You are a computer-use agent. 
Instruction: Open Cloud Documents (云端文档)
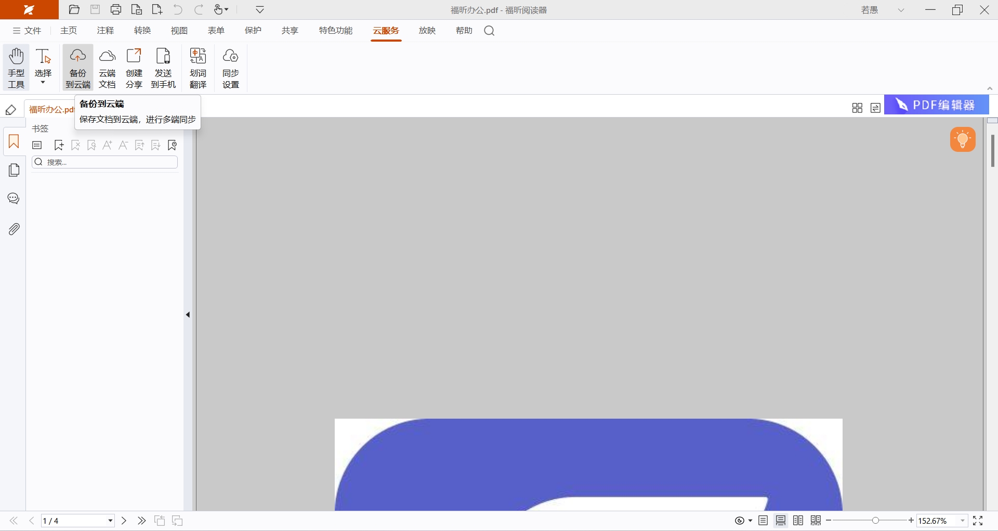pyautogui.click(x=107, y=68)
